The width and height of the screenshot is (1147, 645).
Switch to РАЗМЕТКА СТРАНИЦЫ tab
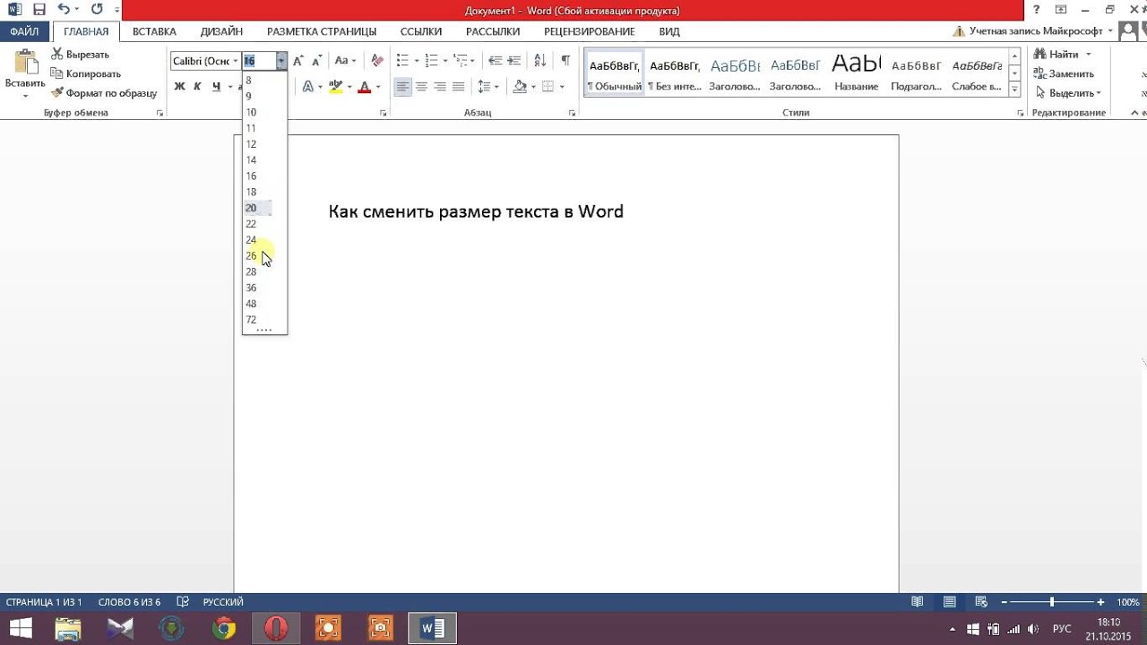click(322, 31)
